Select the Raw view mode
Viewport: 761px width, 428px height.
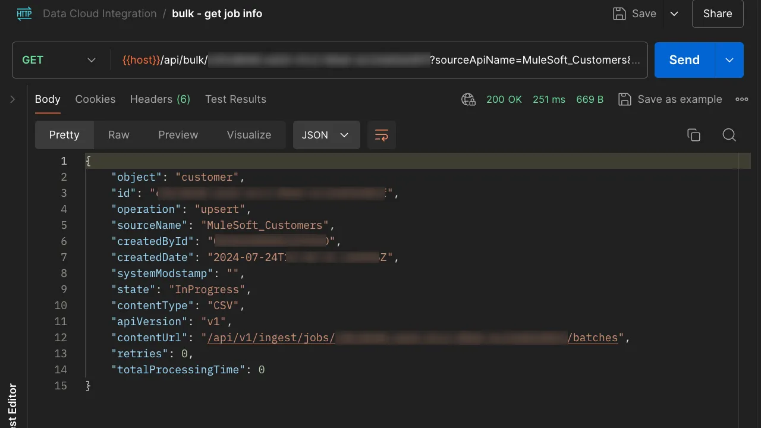click(x=119, y=135)
